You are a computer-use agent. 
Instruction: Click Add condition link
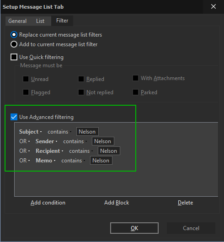point(48,203)
